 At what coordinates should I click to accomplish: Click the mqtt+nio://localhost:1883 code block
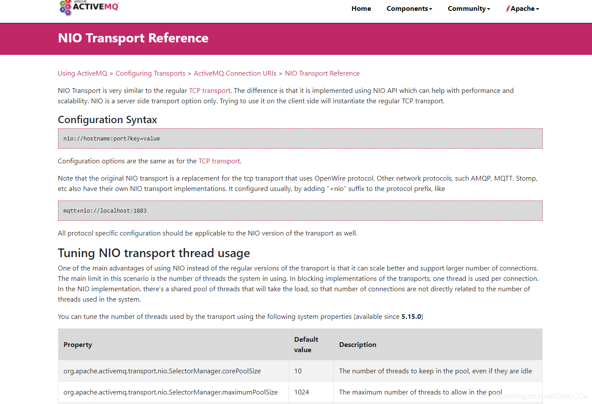point(300,211)
